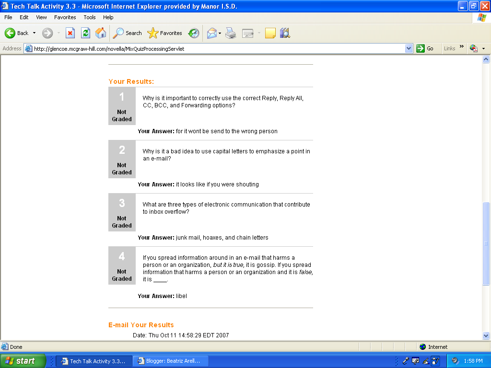Click the vertical scrollbar thumb
The width and height of the screenshot is (491, 368).
pyautogui.click(x=486, y=243)
